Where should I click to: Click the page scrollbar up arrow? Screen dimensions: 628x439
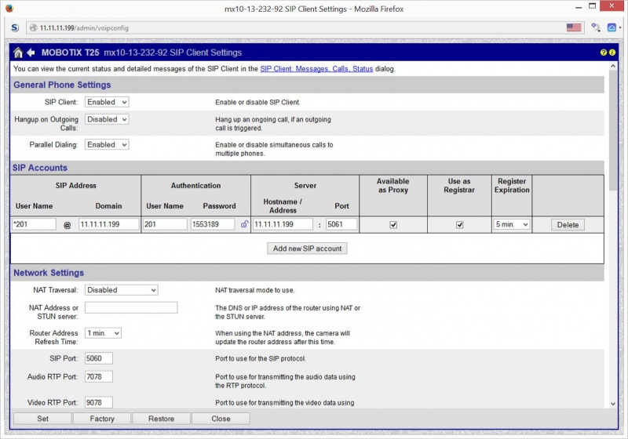click(613, 67)
